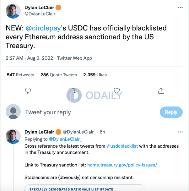The width and height of the screenshot is (189, 191).
Task: Retweet using the retweet arrows icon
Action: pos(73,91)
